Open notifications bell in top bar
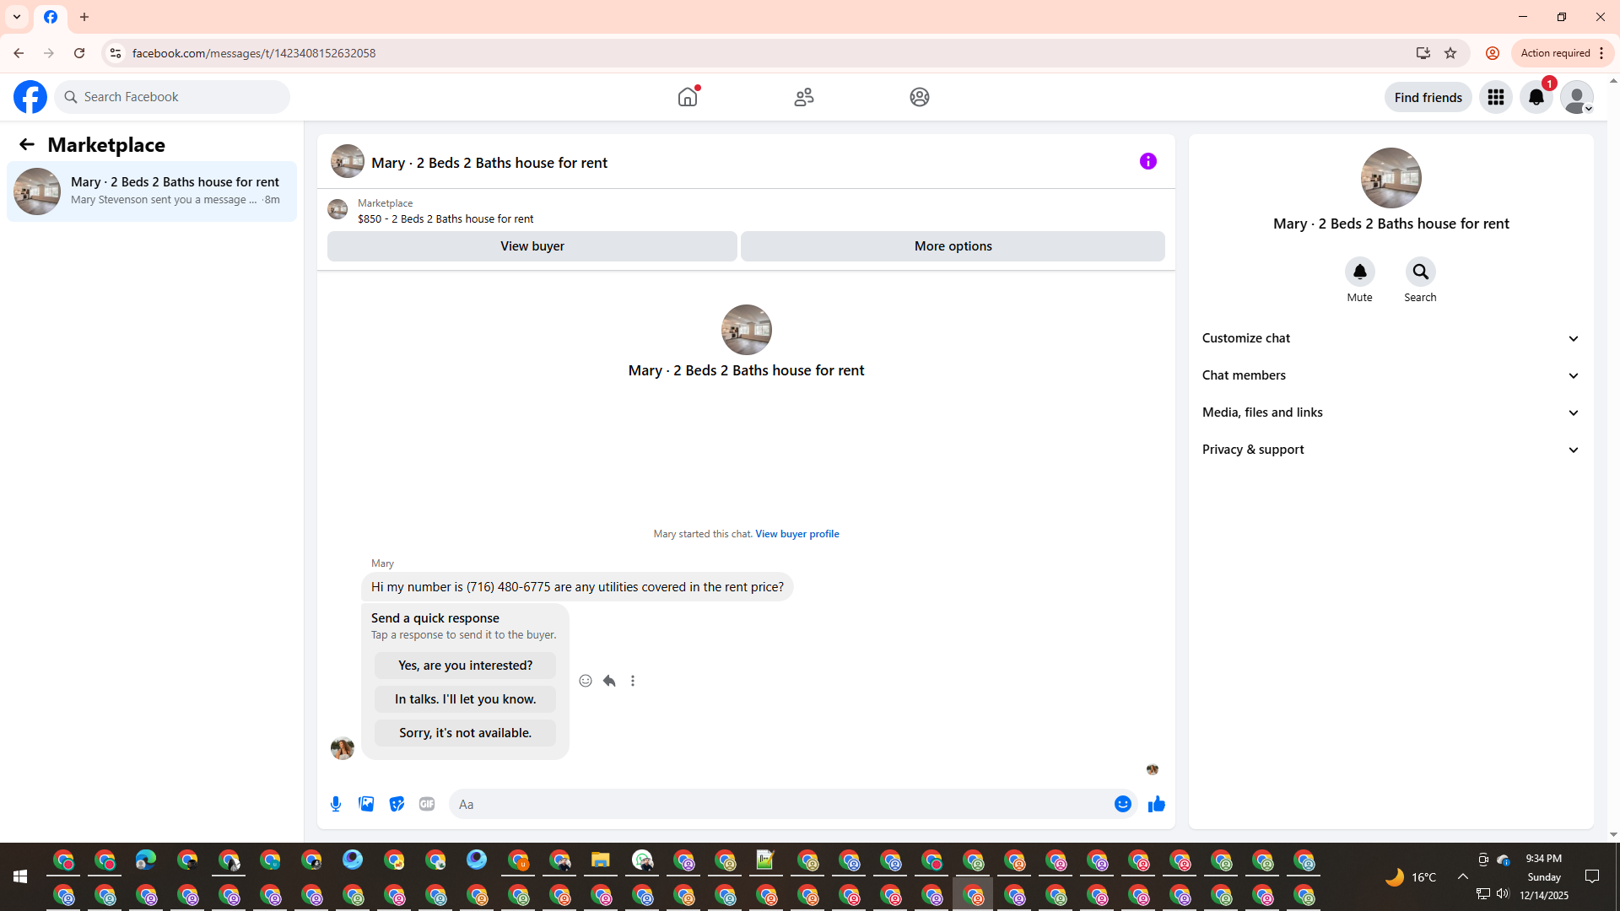Screen dimensions: 1620x911 (1536, 97)
